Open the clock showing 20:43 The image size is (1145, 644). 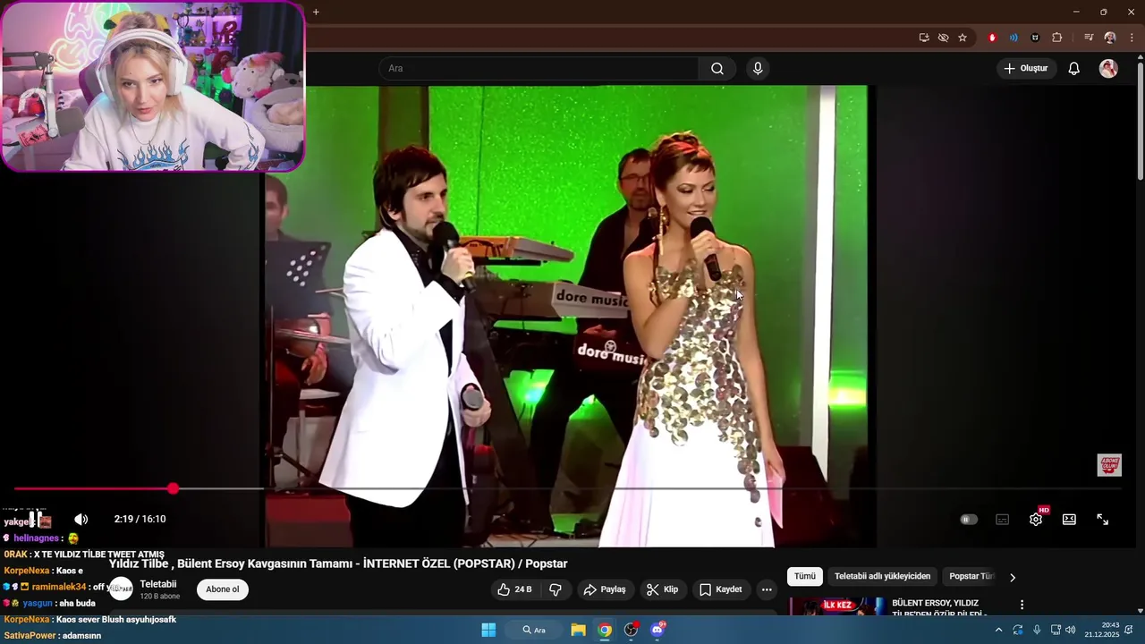click(1102, 631)
